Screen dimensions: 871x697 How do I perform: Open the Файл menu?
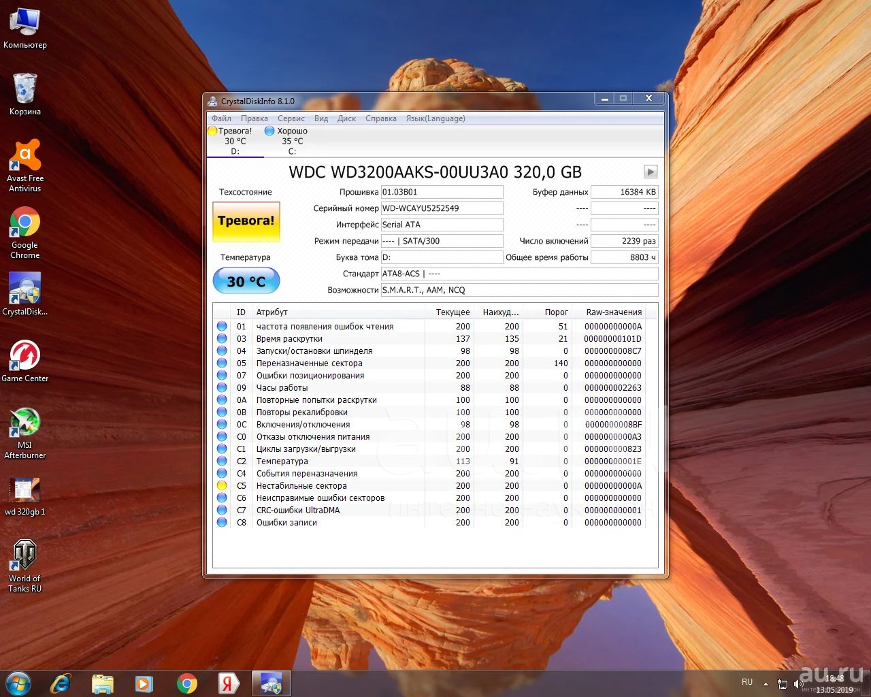[221, 118]
